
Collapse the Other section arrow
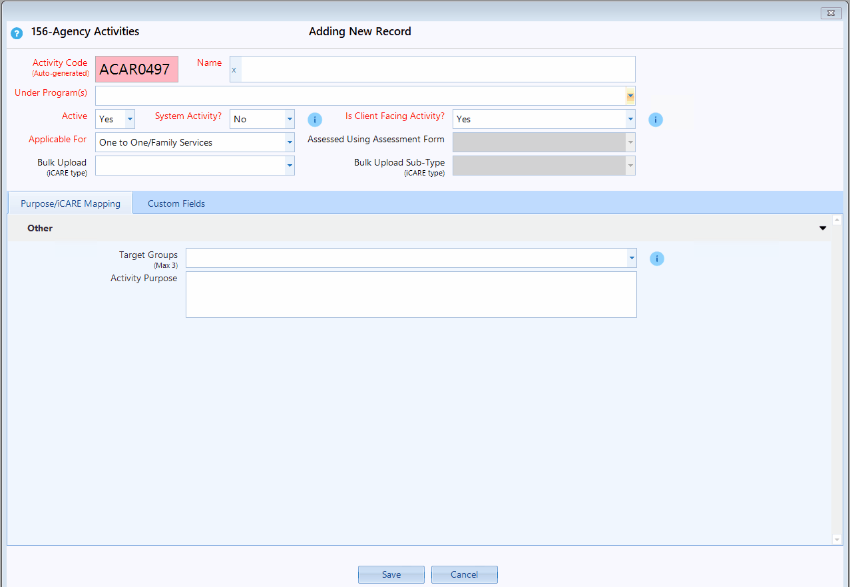(823, 228)
